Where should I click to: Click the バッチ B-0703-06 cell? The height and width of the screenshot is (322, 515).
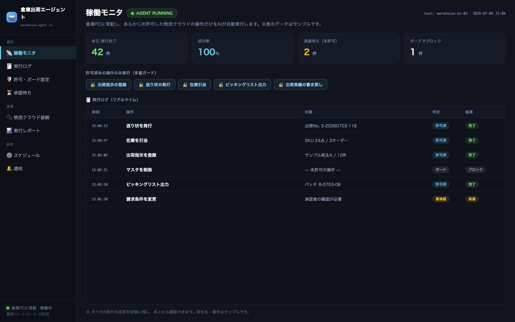click(323, 185)
